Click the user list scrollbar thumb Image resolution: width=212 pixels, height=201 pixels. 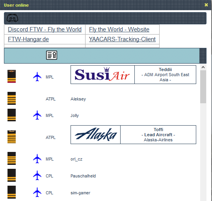pos(203,87)
